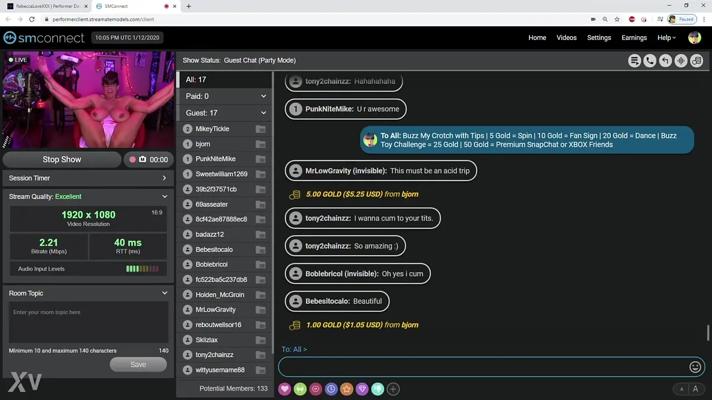
Task: Open the folder icon next to MikeyTickle
Action: tap(260, 129)
